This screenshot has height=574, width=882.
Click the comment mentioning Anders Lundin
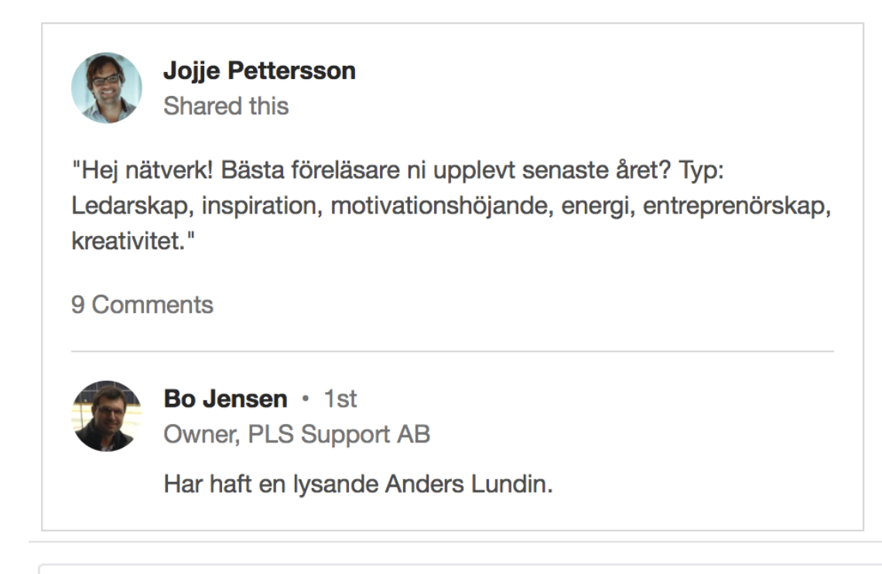[x=358, y=484]
